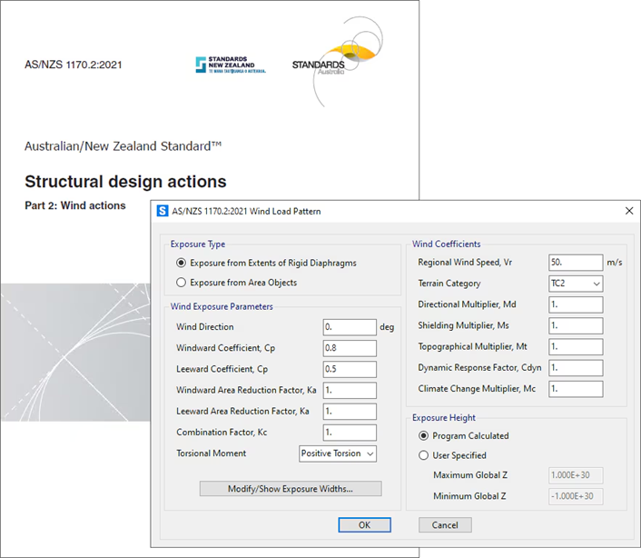This screenshot has width=641, height=558.
Task: Open the Torsional Moment dropdown
Action: [x=338, y=453]
